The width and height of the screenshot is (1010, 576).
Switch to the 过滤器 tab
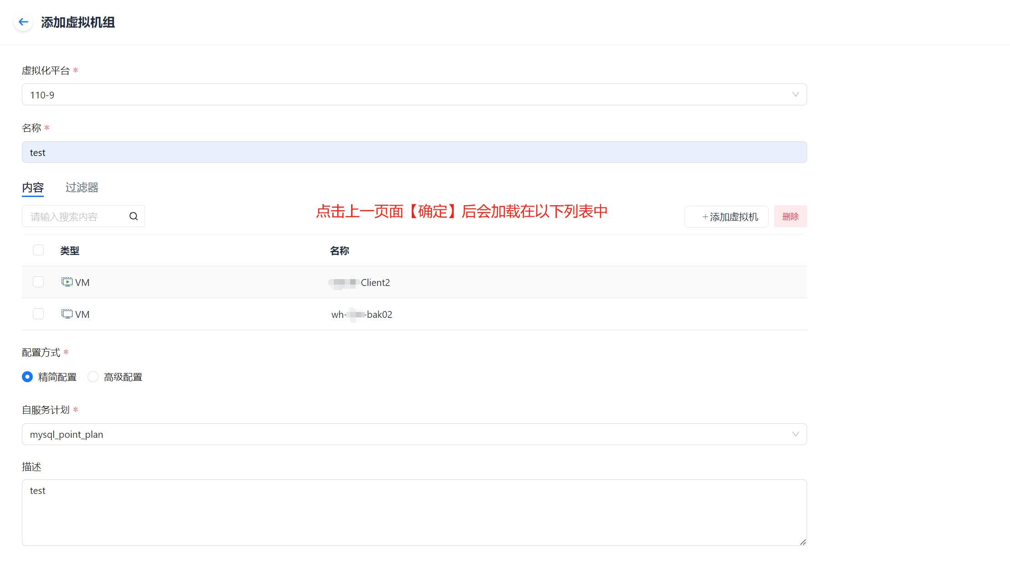coord(82,187)
